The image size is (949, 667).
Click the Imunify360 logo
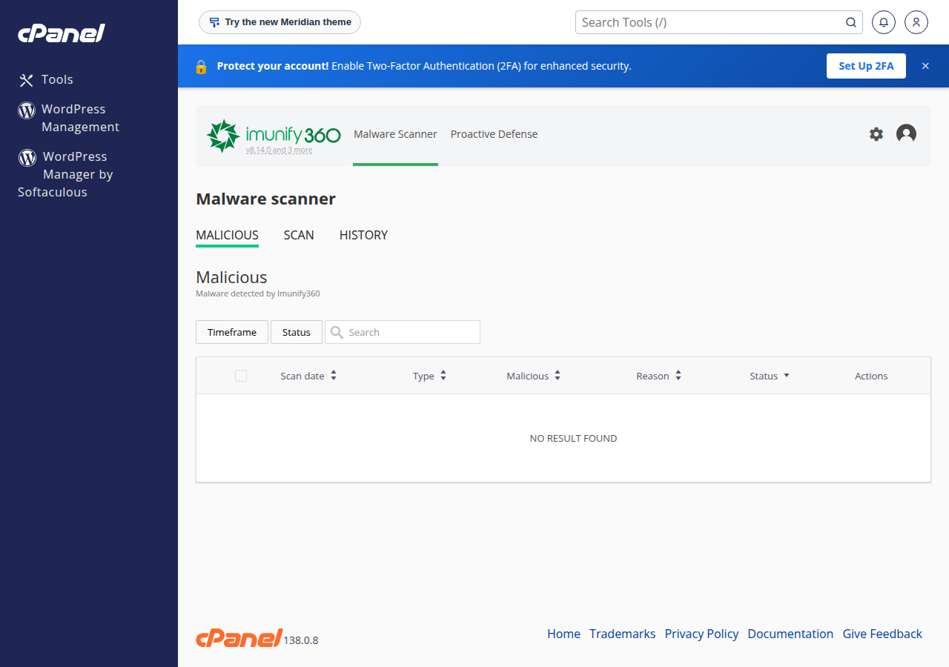273,136
